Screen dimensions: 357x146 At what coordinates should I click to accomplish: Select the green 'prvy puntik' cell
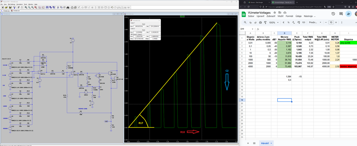click(348, 43)
